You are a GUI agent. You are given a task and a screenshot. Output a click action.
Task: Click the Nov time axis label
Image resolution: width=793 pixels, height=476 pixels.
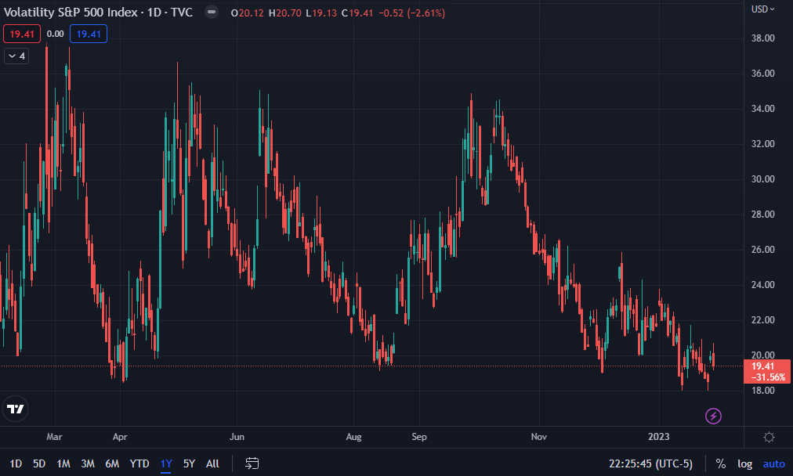pyautogui.click(x=538, y=437)
